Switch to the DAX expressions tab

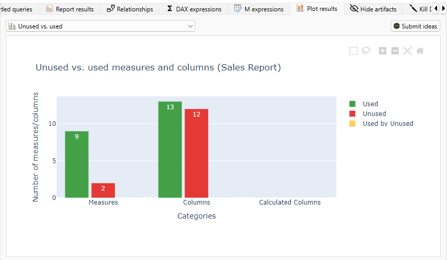click(x=194, y=9)
